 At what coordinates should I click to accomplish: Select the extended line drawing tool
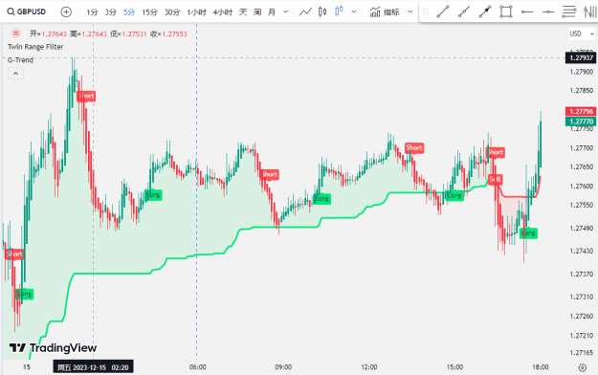point(464,11)
